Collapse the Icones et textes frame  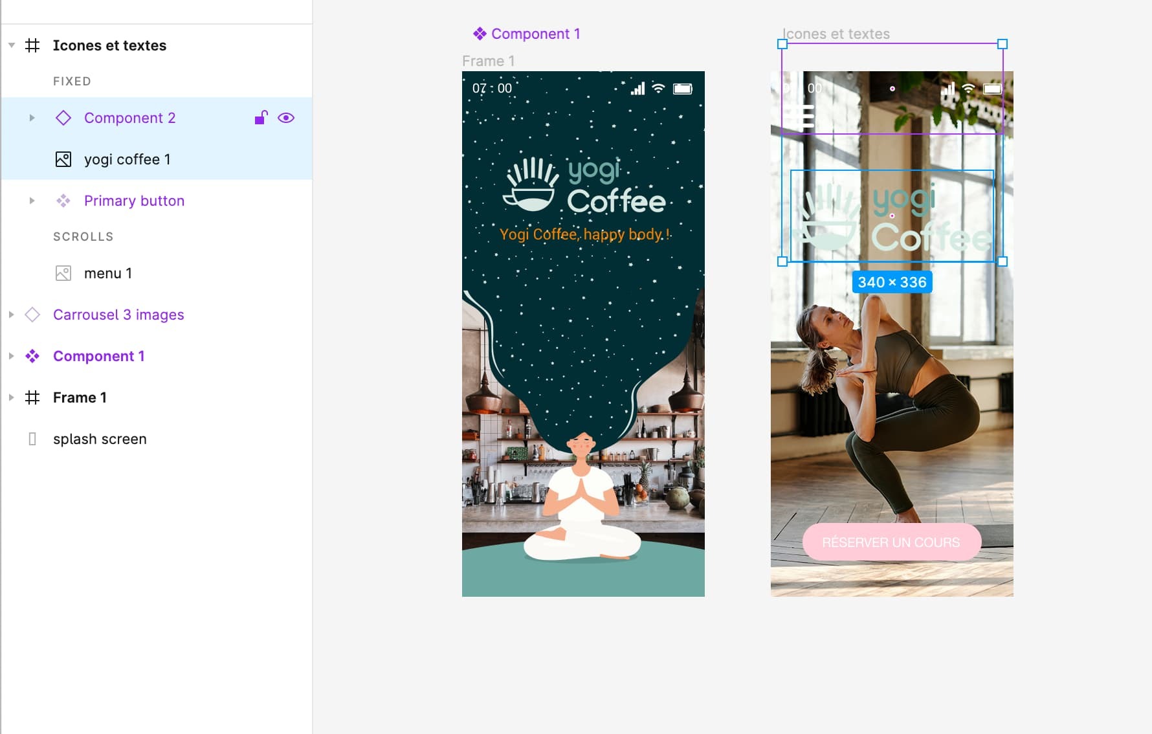pyautogui.click(x=12, y=45)
